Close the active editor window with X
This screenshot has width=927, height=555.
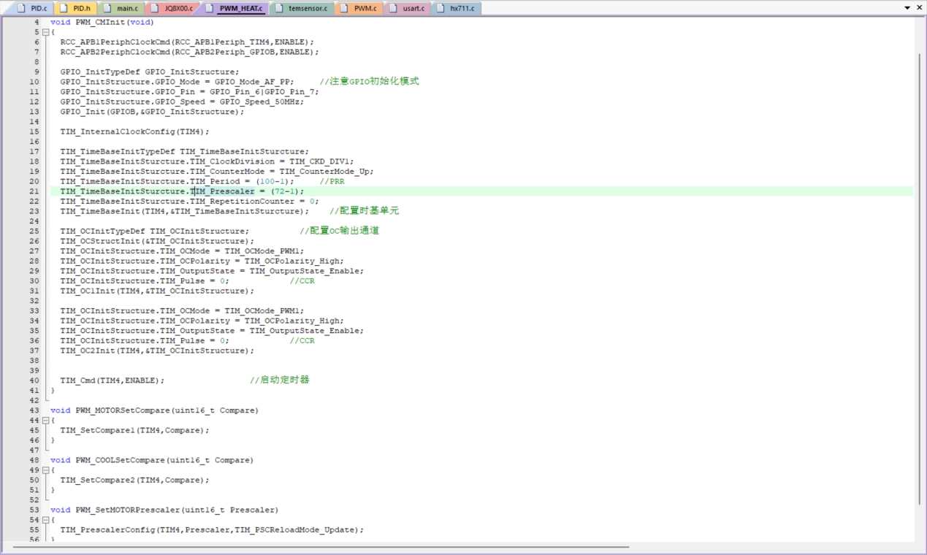(x=920, y=8)
